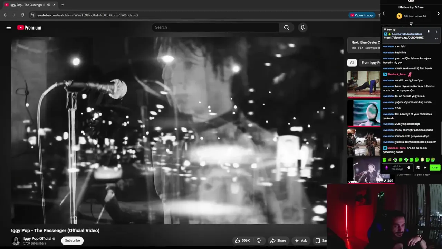
Task: Click the chat panel scrollbar
Action: (441, 138)
